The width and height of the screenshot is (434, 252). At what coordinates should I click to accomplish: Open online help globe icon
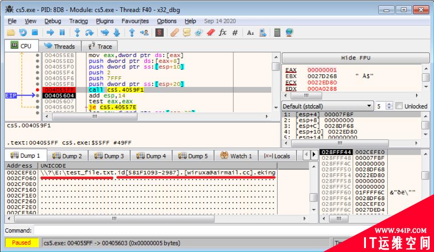289,33
